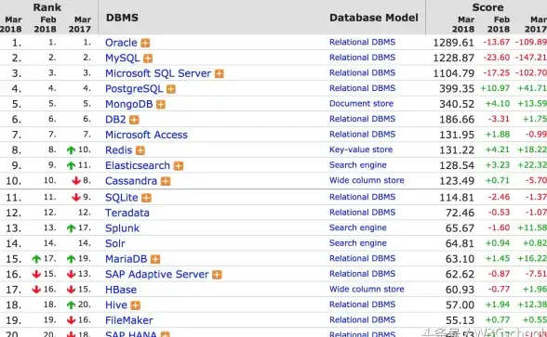The image size is (547, 337).
Task: Follow the Redis link
Action: [x=119, y=150]
